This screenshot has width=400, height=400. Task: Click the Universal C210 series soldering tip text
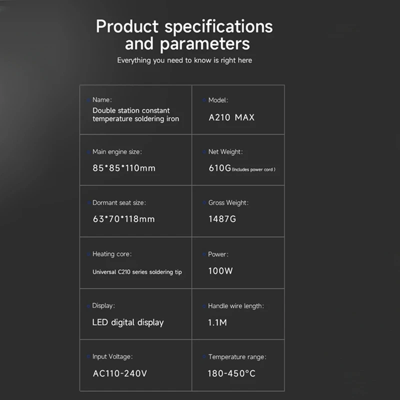coord(137,272)
